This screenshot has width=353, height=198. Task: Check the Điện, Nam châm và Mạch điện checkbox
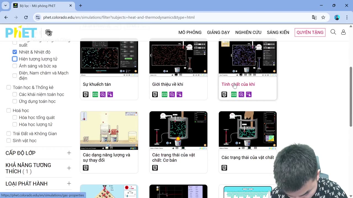(x=15, y=75)
